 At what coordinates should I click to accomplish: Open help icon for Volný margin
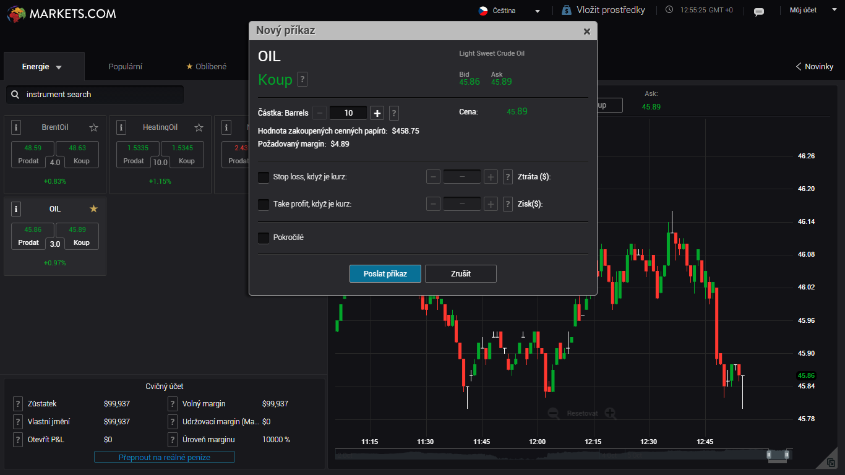point(173,404)
